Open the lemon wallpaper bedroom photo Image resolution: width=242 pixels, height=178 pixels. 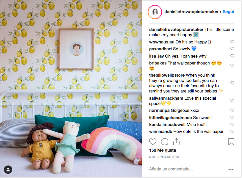pyautogui.click(x=71, y=89)
